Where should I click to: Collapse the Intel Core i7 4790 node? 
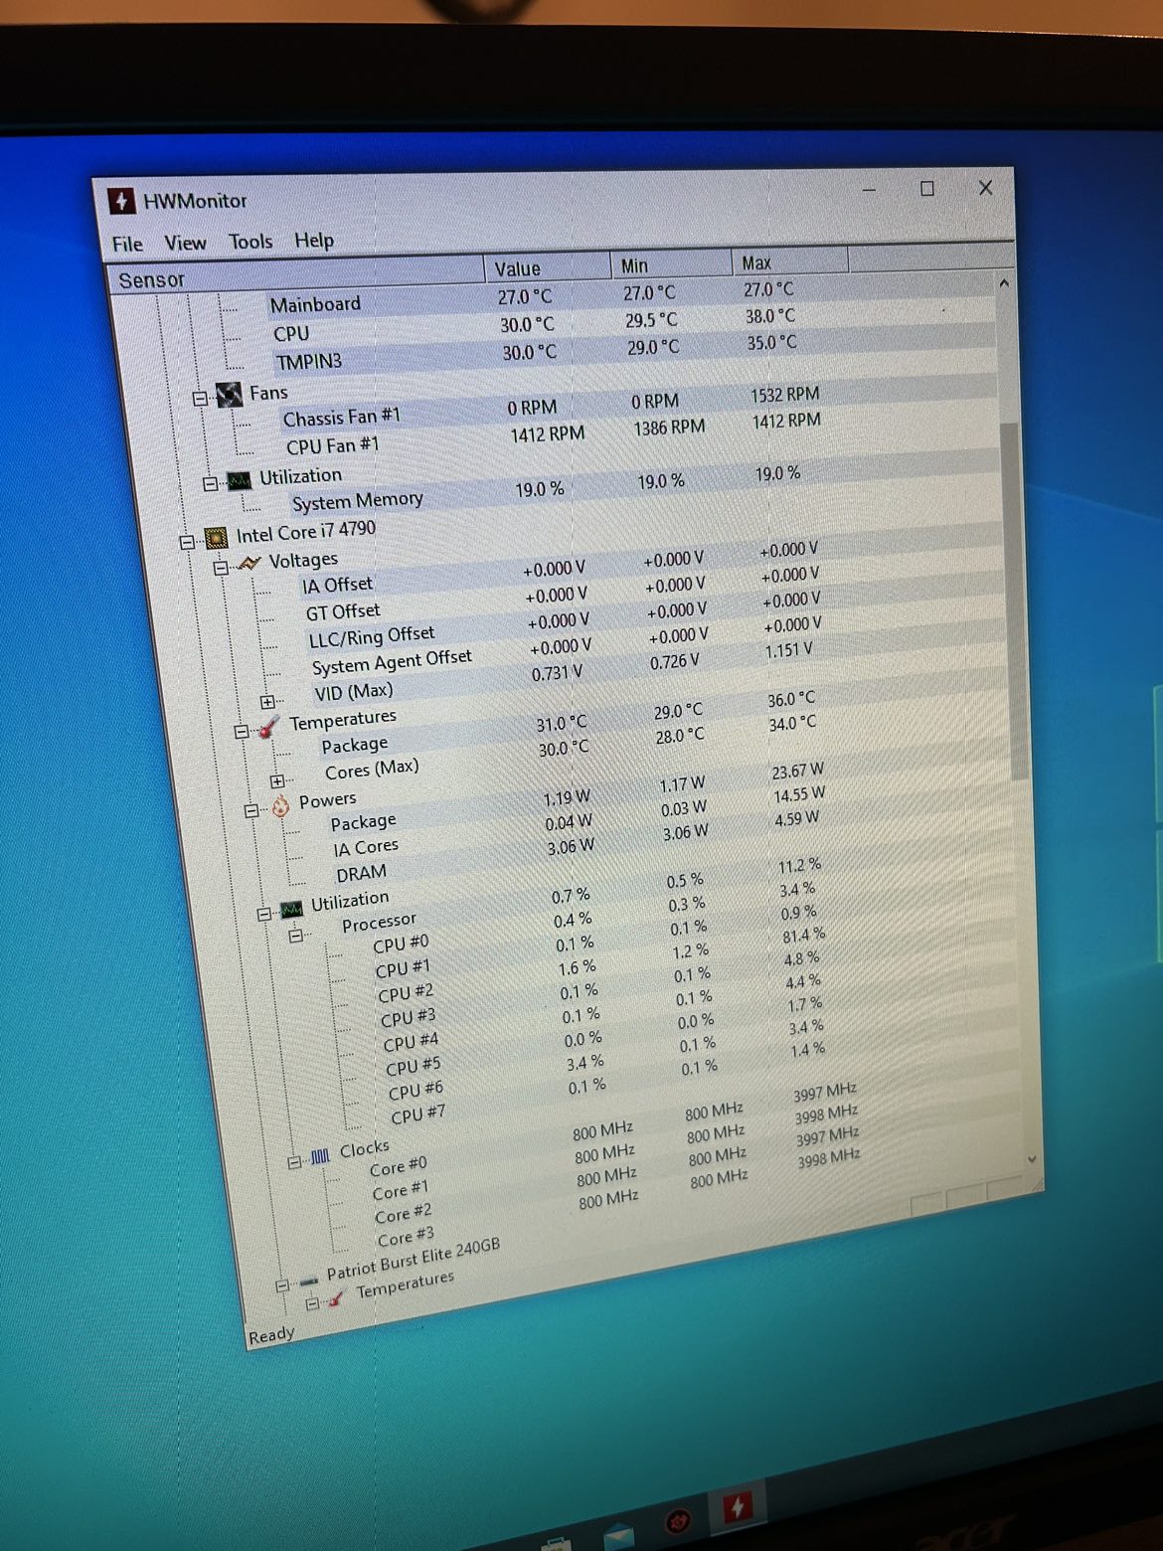coord(188,542)
